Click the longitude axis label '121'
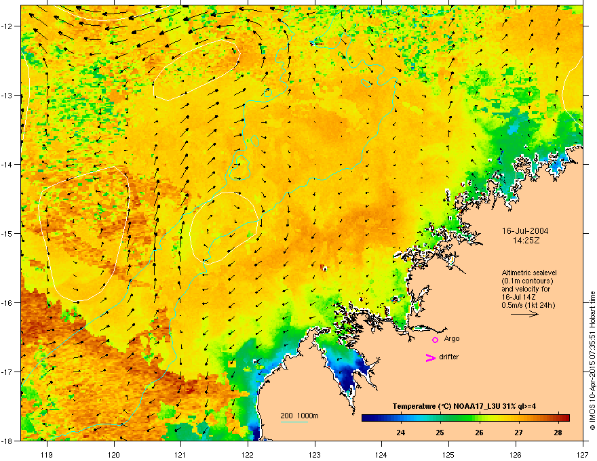The width and height of the screenshot is (597, 461). [180, 454]
